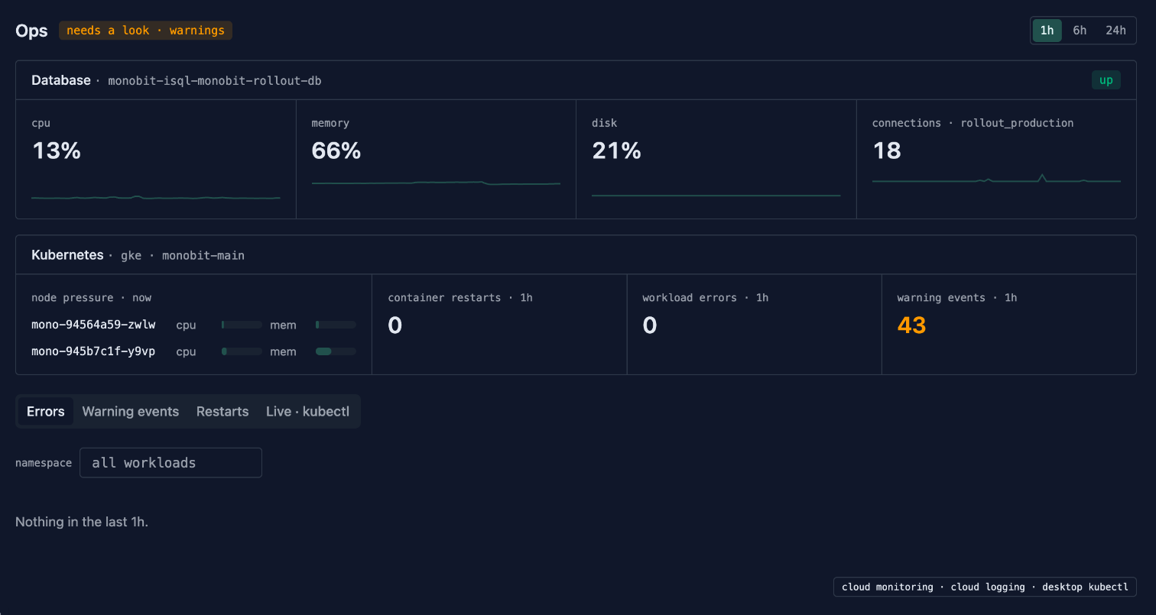Select the 1h time range

pyautogui.click(x=1047, y=31)
